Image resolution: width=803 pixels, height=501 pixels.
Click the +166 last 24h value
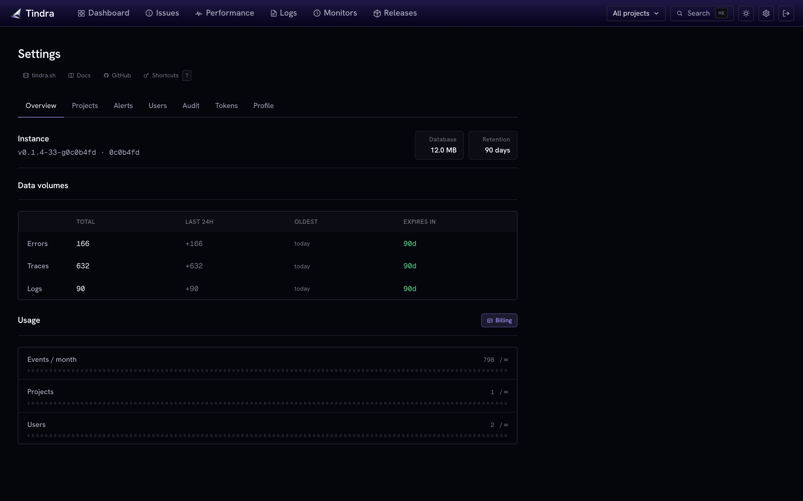tap(194, 244)
